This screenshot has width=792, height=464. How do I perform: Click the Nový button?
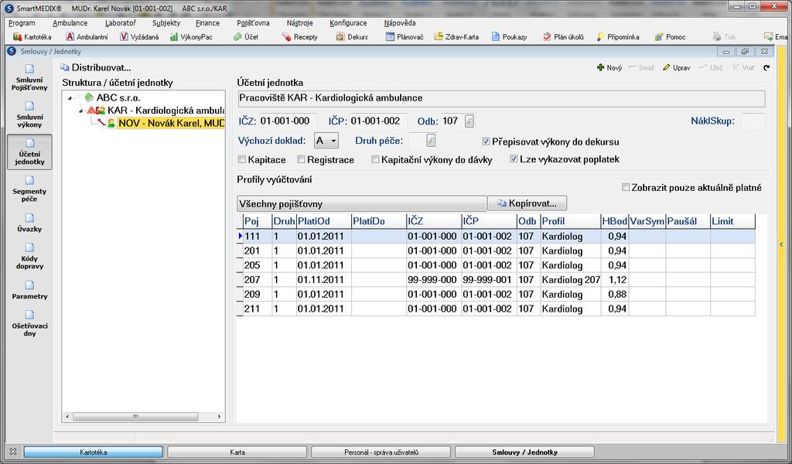coord(609,67)
